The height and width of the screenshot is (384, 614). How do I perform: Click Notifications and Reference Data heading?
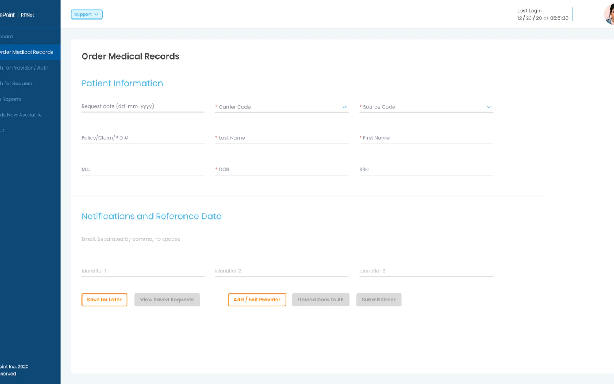[x=152, y=216]
